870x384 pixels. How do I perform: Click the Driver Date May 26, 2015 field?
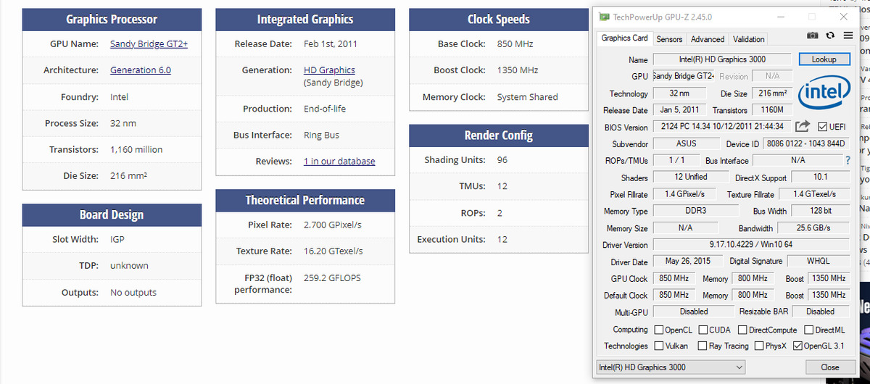click(x=687, y=262)
